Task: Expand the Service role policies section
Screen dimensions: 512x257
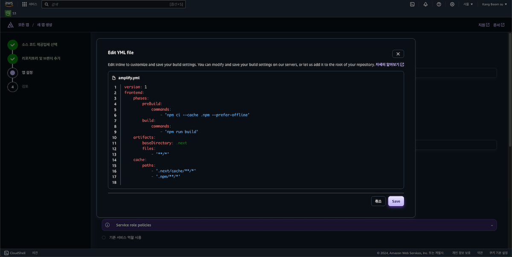Action: tap(299, 225)
